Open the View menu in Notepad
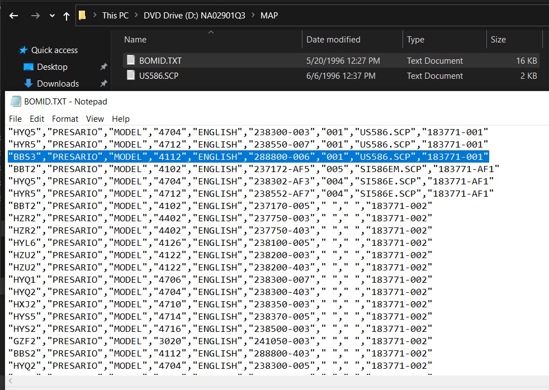 click(95, 119)
